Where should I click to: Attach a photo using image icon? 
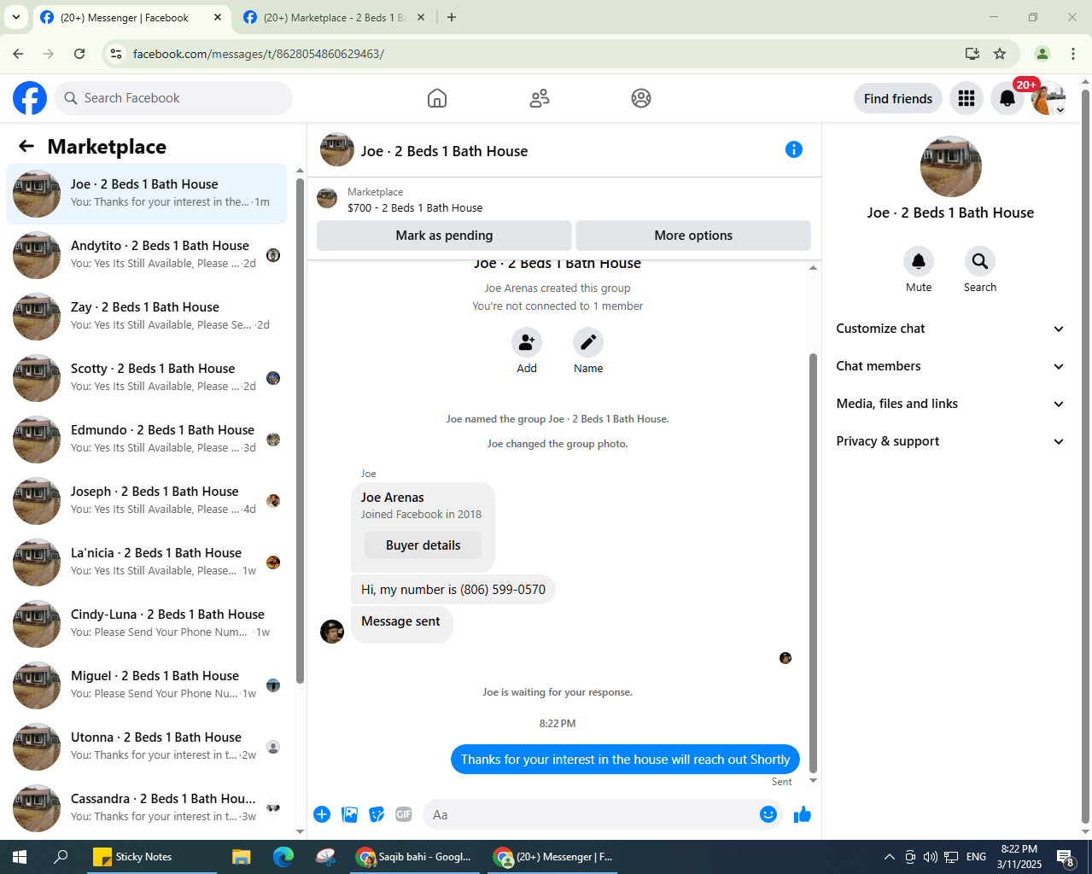[349, 814]
